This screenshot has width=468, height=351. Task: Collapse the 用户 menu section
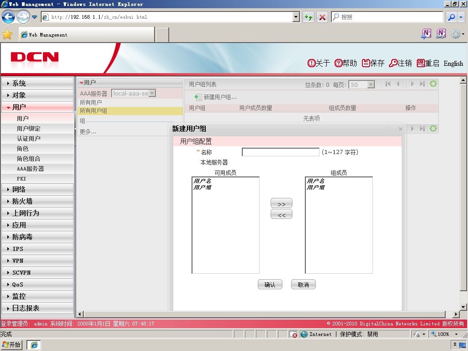(x=37, y=107)
